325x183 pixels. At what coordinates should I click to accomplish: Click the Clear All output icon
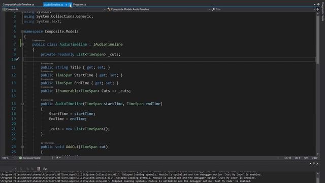tap(39, 169)
